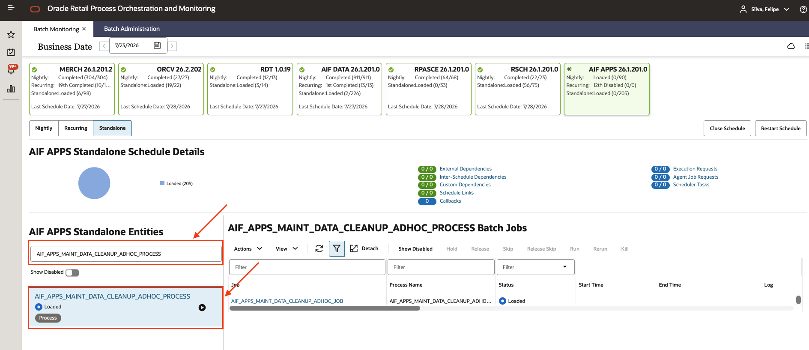
Task: Select the Standalone schedule tab
Action: [x=112, y=128]
